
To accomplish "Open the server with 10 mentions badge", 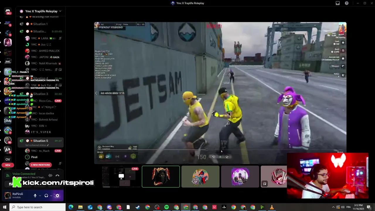I will tap(8, 140).
